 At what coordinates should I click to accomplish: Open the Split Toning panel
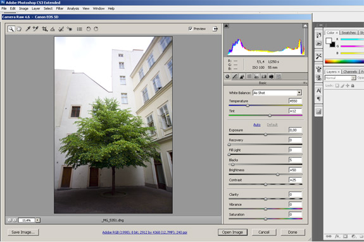[256, 76]
